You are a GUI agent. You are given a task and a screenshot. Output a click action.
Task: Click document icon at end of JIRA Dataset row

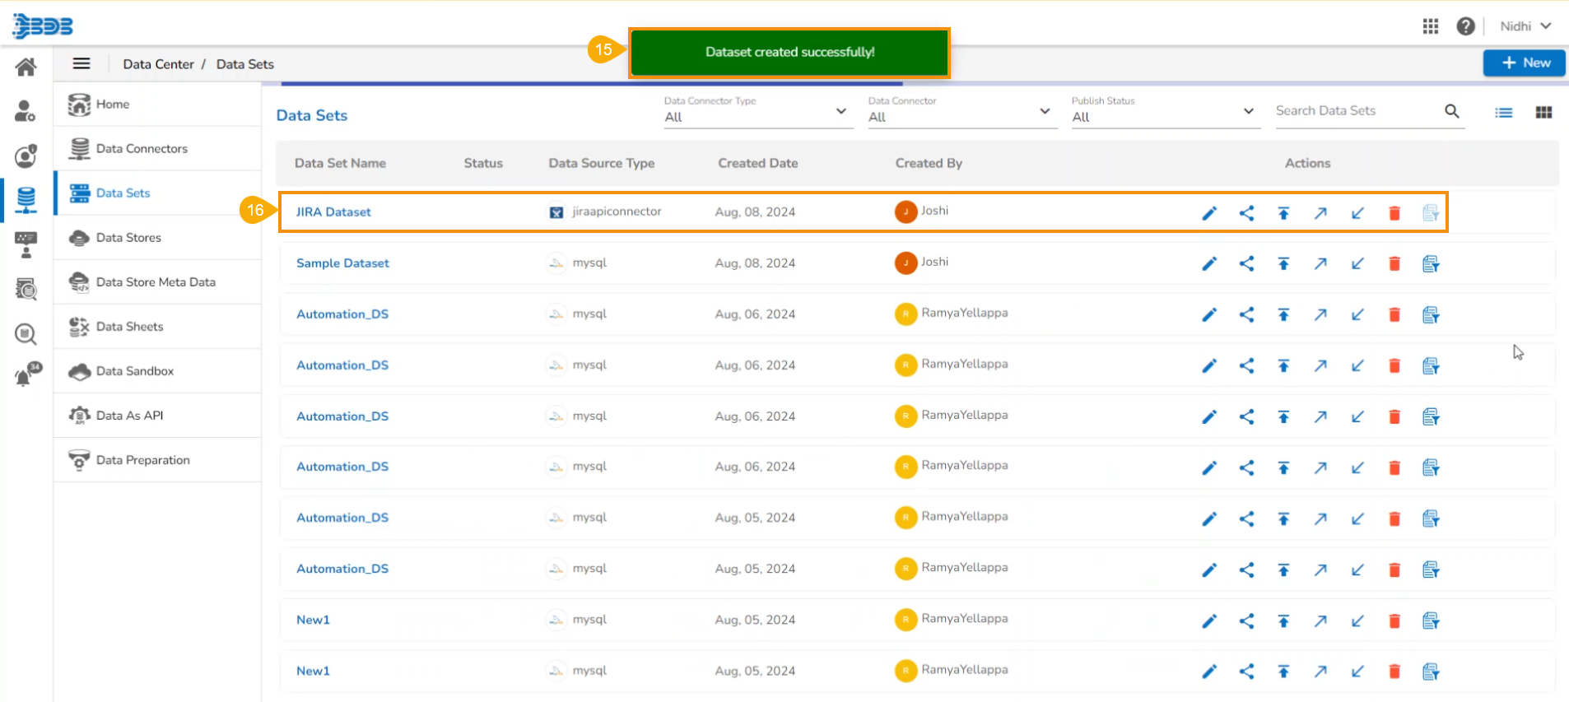[x=1431, y=213]
